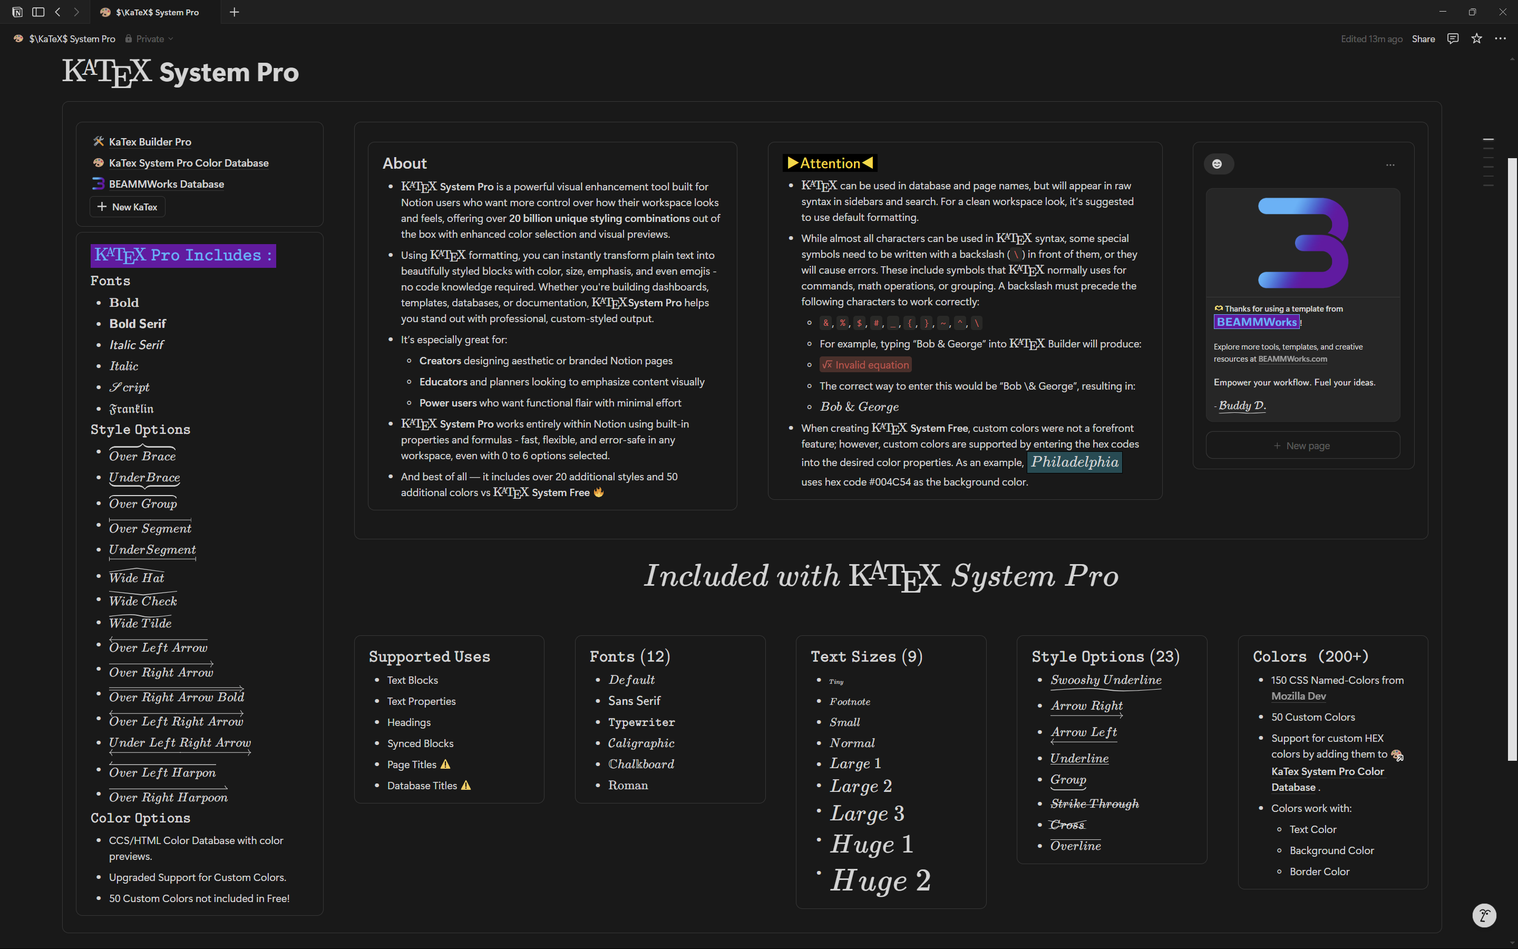Create a new entry with the New KaTex button
Screen dimensions: 1518x949
tap(126, 207)
